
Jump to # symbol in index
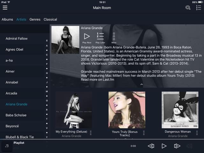pyautogui.click(x=47, y=40)
